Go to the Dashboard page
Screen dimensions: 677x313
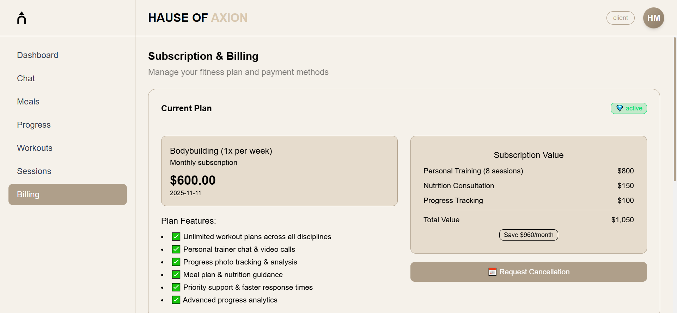37,55
